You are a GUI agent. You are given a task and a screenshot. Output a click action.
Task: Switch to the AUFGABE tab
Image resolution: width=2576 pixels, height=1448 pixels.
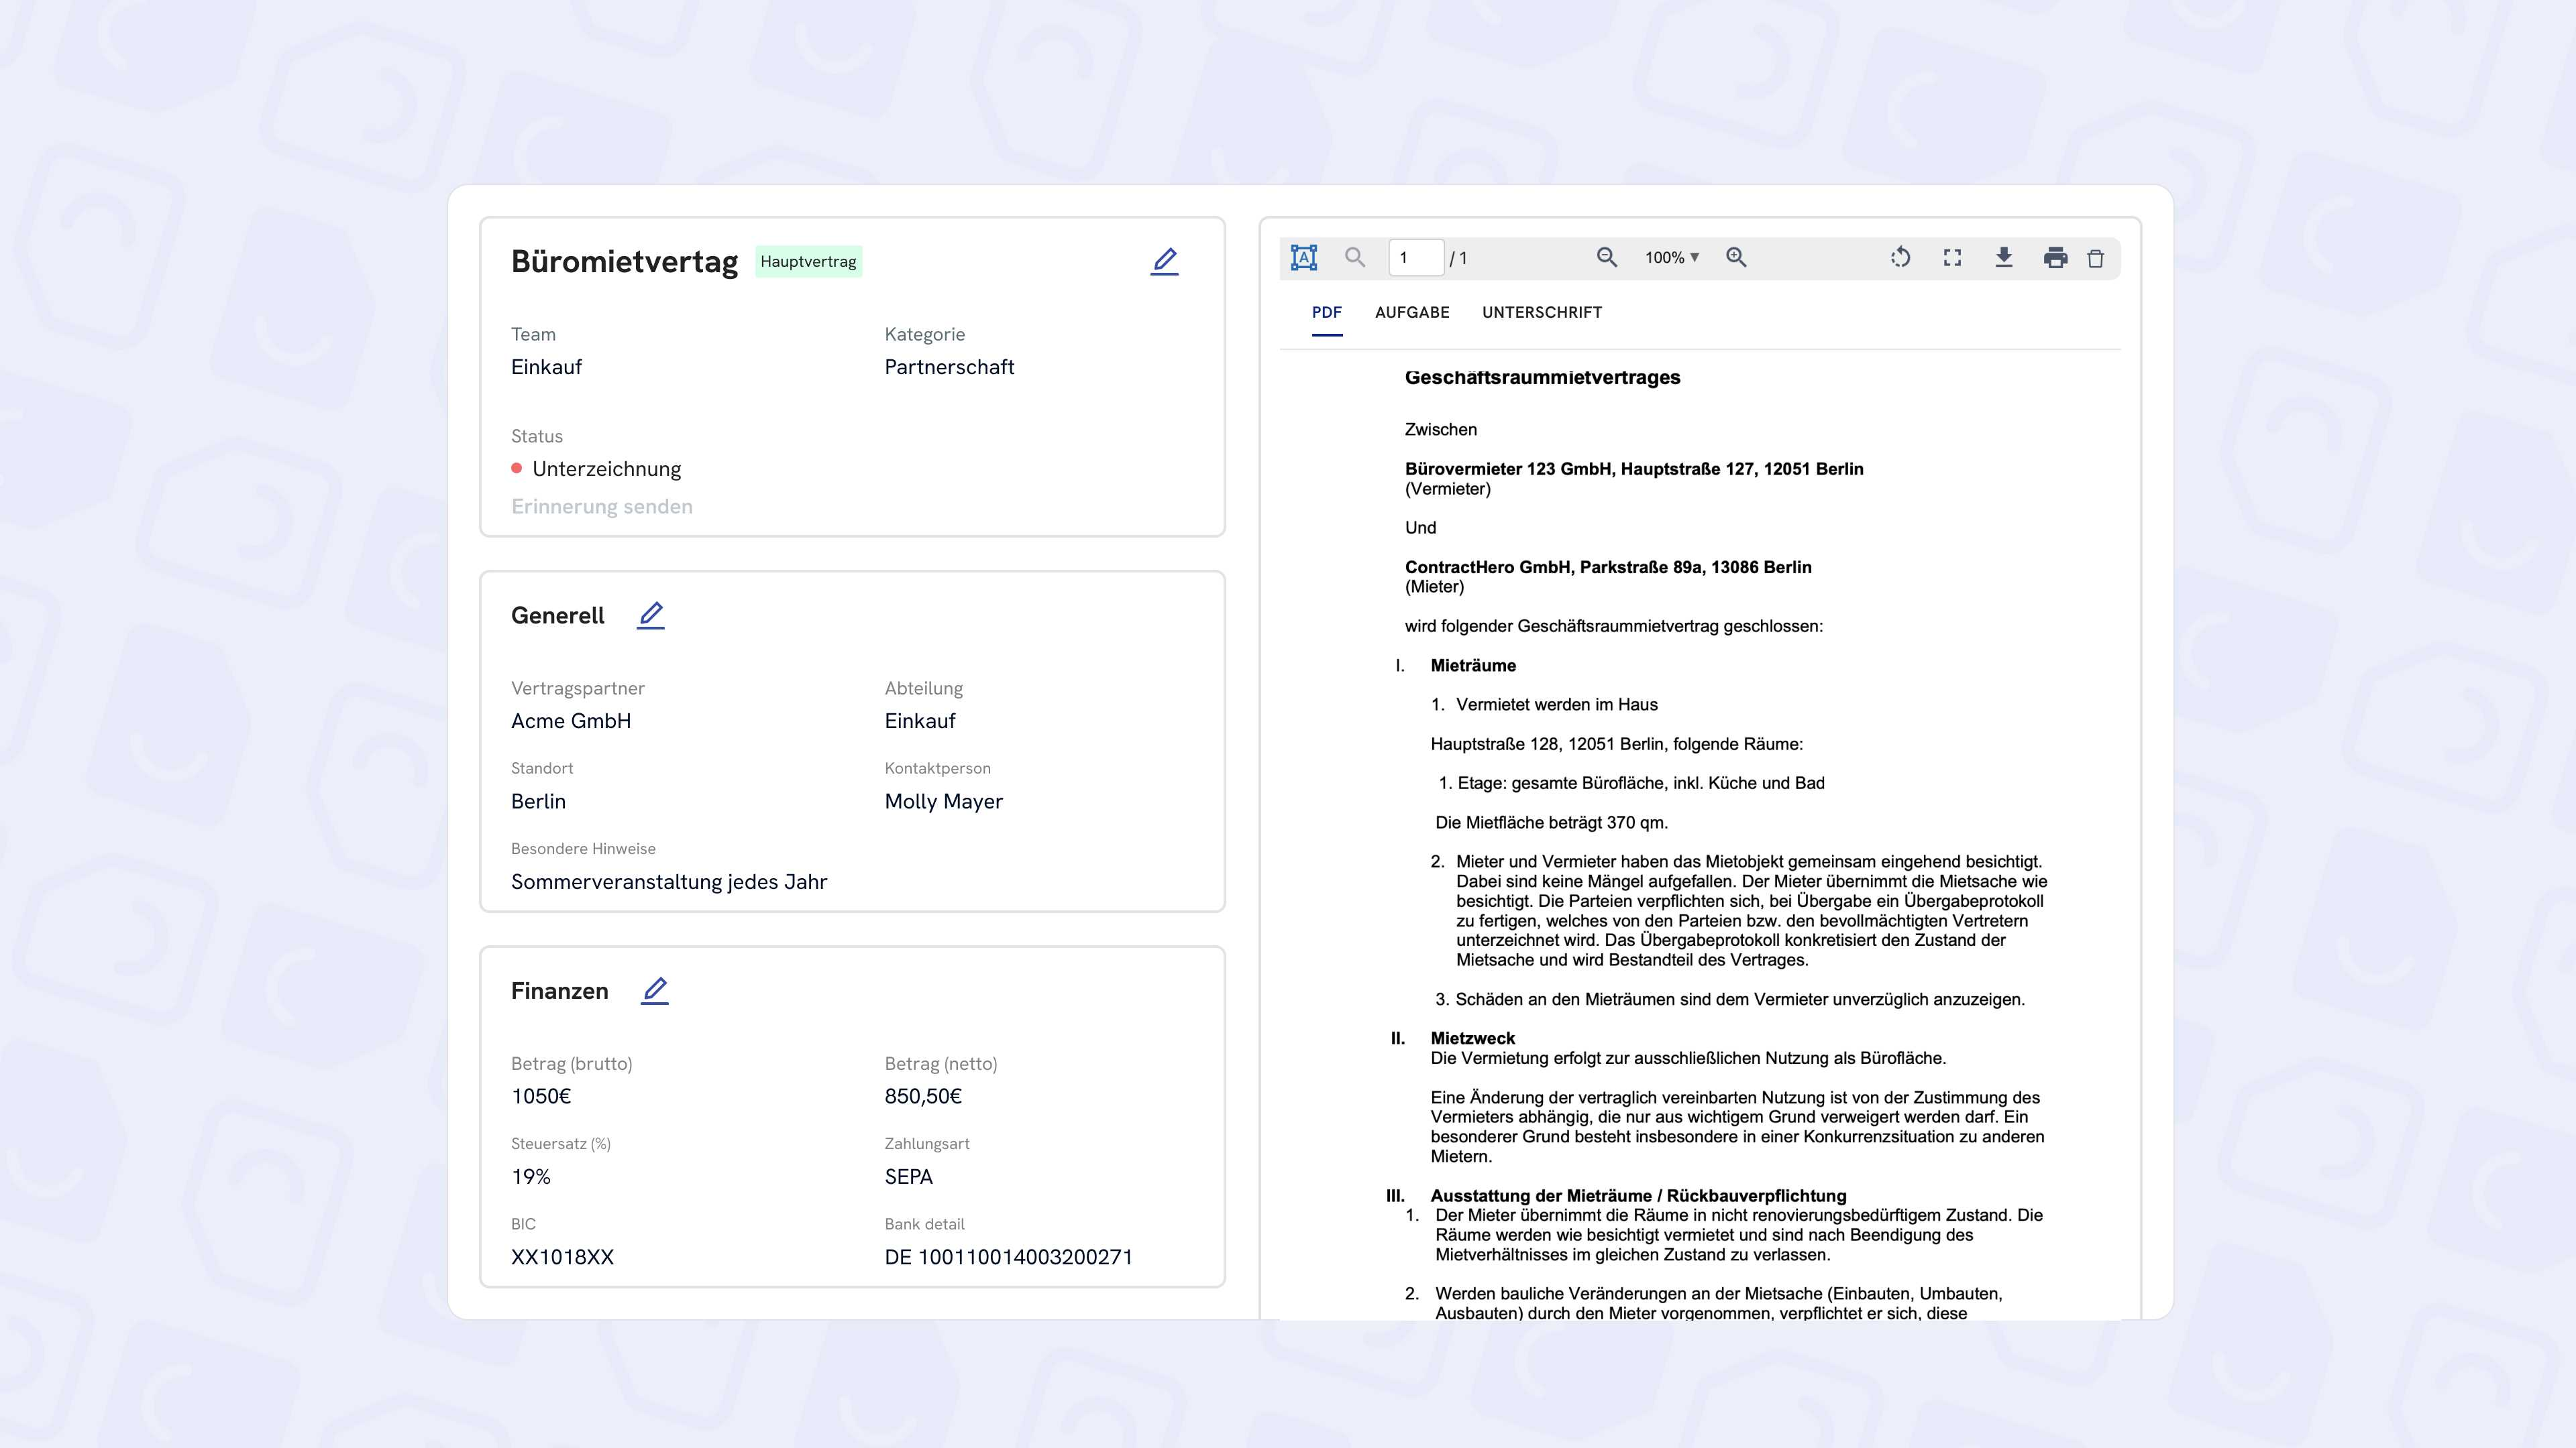pyautogui.click(x=1412, y=313)
